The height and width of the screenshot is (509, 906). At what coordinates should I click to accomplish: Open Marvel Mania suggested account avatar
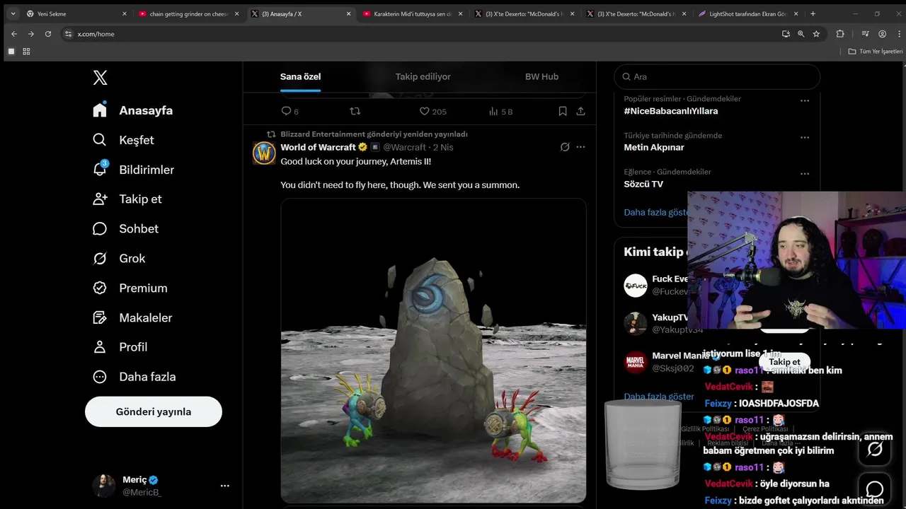click(635, 362)
